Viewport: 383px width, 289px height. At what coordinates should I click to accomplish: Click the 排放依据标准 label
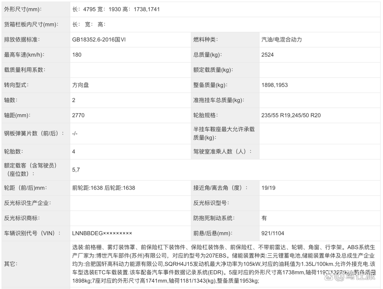click(22, 40)
